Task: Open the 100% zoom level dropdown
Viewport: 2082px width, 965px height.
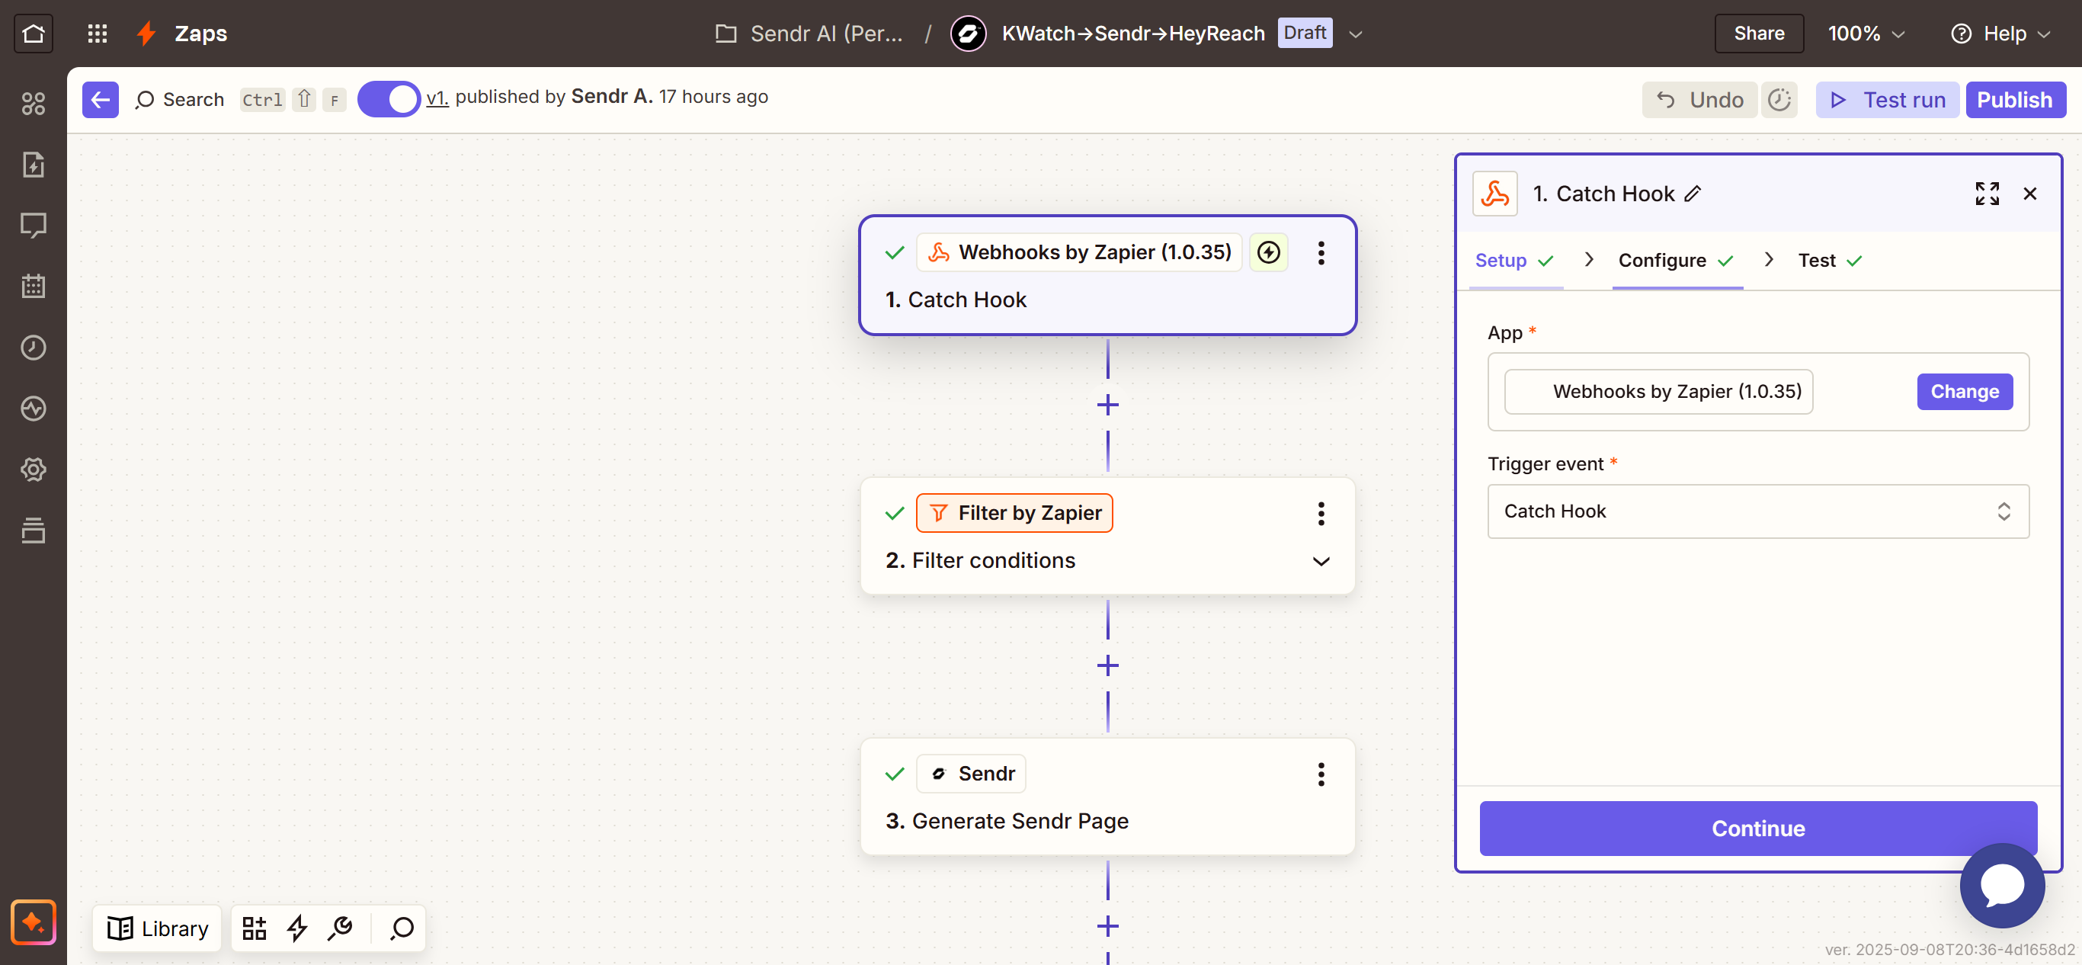Action: click(x=1866, y=33)
